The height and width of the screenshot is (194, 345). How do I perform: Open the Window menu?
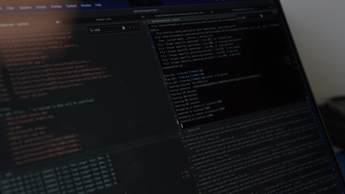point(86,5)
